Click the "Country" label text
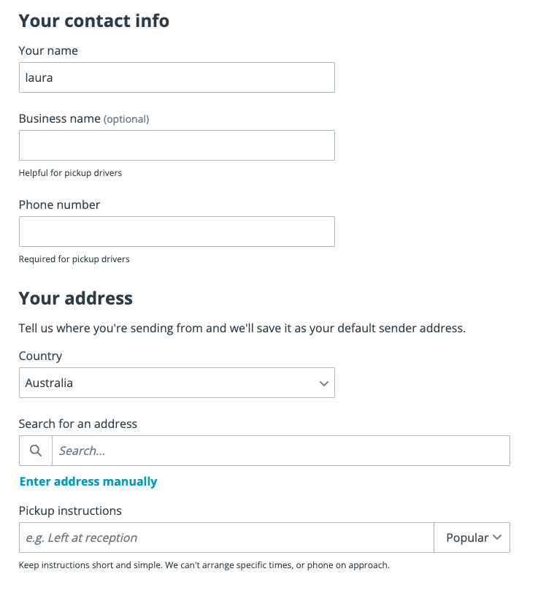 (40, 356)
